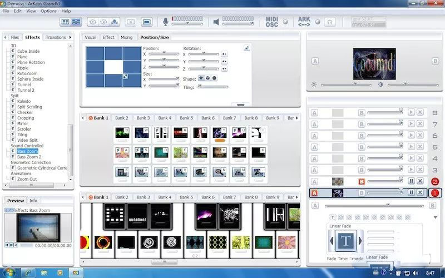This screenshot has height=278, width=445.
Task: Switch to mixer layout view icon
Action: click(x=76, y=22)
